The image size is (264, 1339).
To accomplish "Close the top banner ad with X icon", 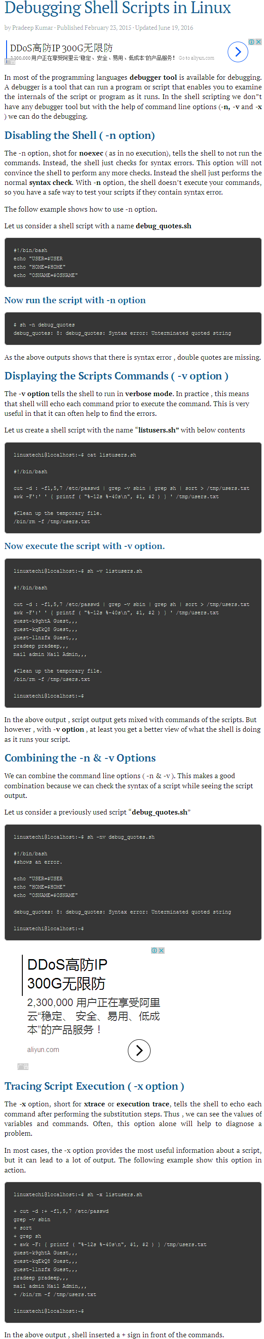I will click(258, 42).
